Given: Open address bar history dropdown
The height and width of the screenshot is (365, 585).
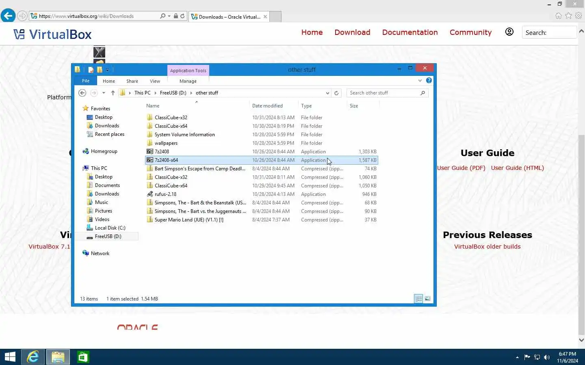Looking at the screenshot, I should point(327,93).
